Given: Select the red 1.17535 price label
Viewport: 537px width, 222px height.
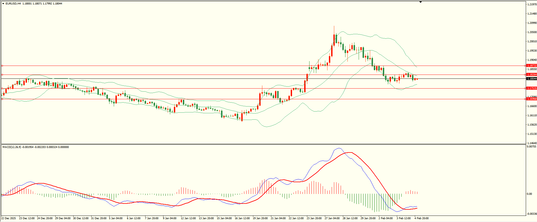Looking at the screenshot, I should click(x=531, y=88).
